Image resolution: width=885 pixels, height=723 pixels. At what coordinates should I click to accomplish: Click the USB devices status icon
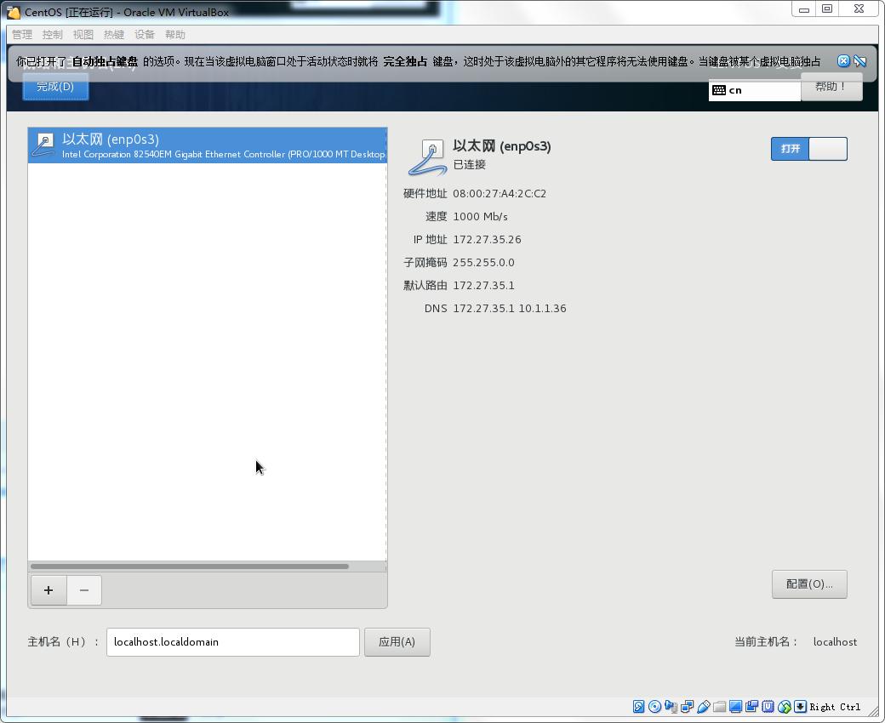point(704,707)
